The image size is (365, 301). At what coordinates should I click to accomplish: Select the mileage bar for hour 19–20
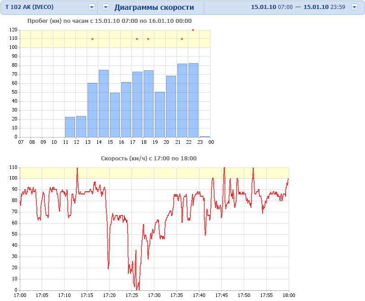(x=160, y=115)
